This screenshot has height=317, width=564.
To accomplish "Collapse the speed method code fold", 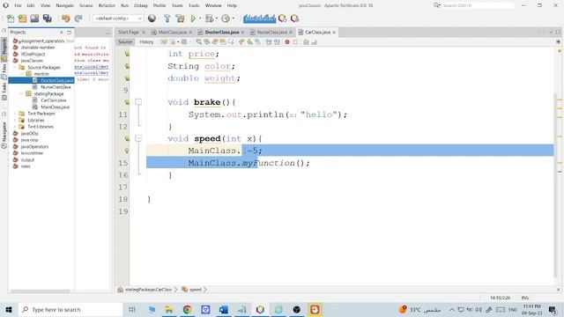I will [x=138, y=138].
